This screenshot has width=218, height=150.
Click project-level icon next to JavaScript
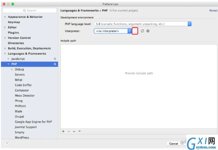(55, 59)
